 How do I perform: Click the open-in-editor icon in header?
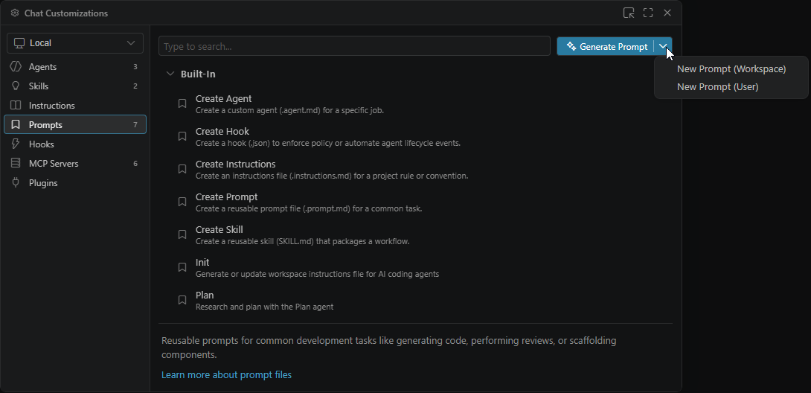click(629, 13)
